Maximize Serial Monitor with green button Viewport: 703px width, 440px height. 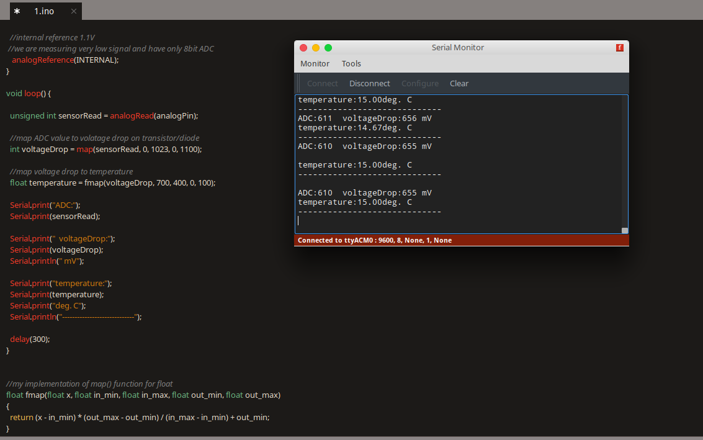(328, 48)
